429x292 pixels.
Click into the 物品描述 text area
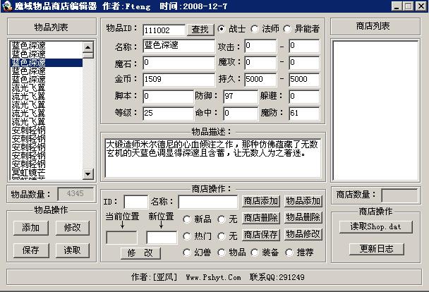click(212, 157)
